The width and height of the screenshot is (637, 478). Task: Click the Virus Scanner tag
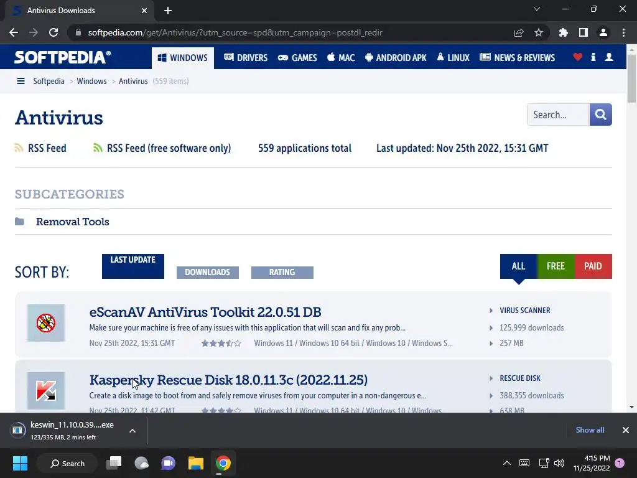525,311
